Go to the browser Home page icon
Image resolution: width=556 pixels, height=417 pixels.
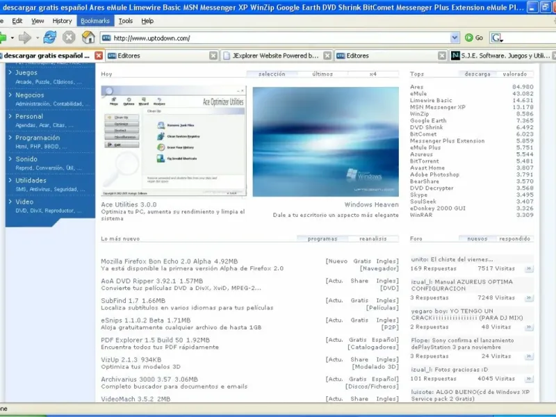88,38
